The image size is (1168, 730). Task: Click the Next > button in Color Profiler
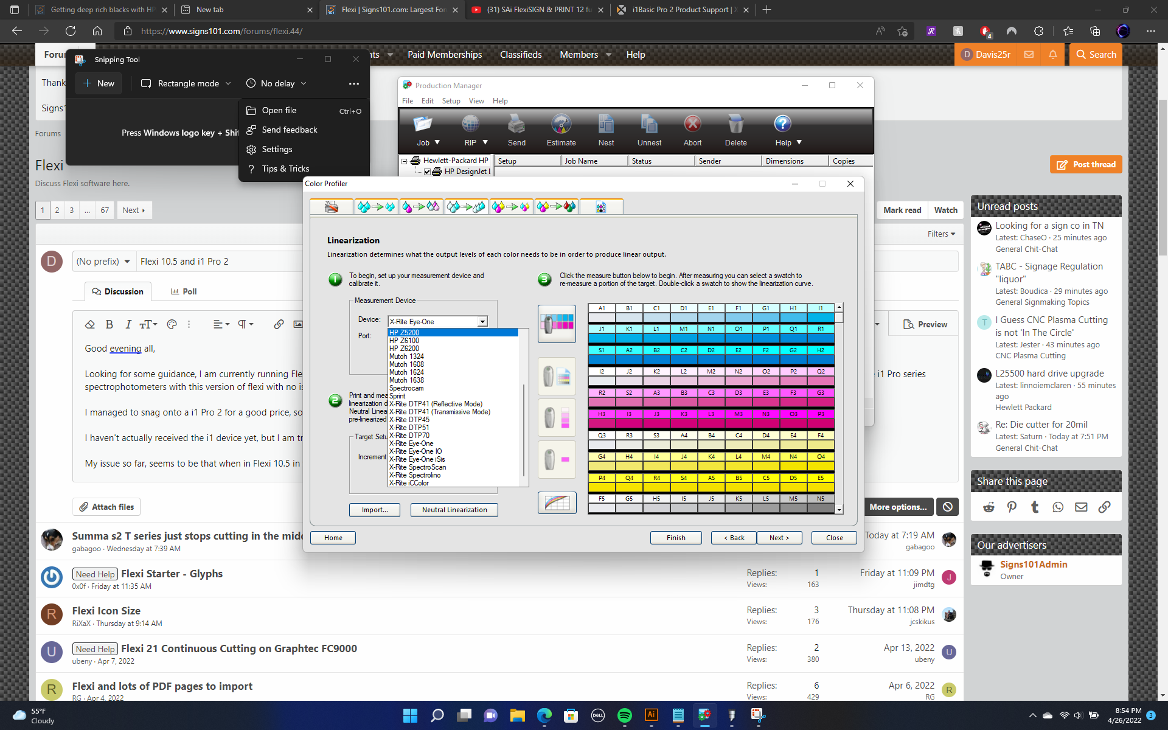point(779,538)
